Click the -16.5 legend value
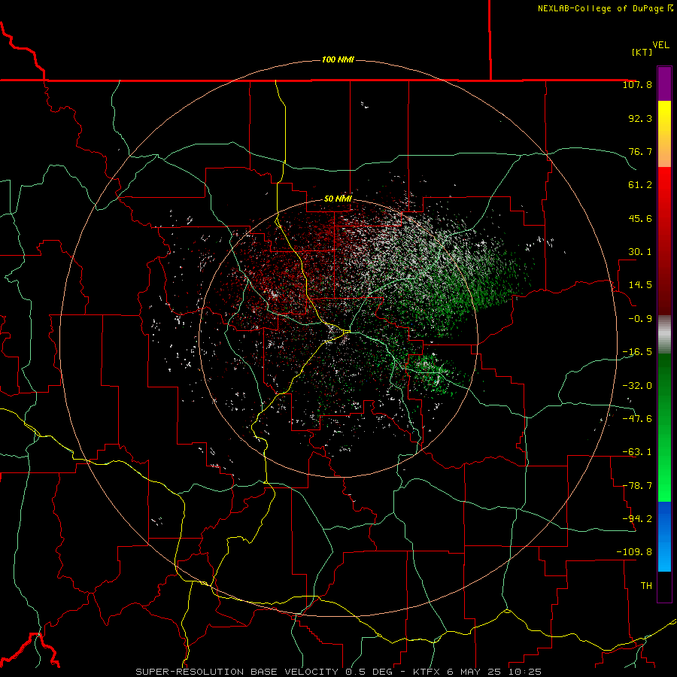The image size is (677, 677). pos(637,352)
